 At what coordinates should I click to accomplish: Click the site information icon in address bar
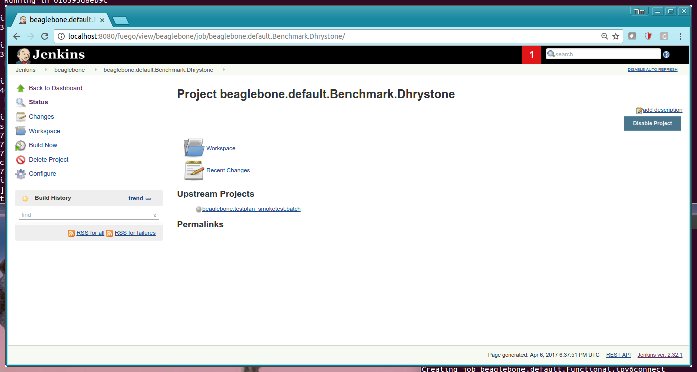61,36
